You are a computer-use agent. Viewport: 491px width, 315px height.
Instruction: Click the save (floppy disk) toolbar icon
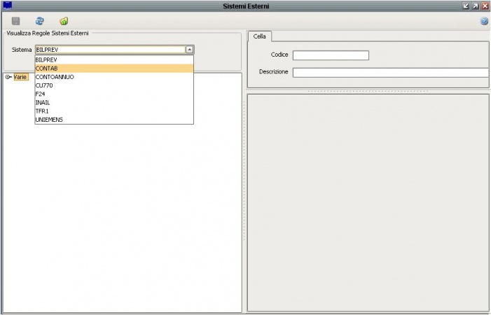point(16,21)
